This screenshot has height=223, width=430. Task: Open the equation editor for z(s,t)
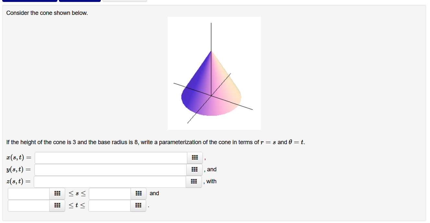[x=194, y=181]
